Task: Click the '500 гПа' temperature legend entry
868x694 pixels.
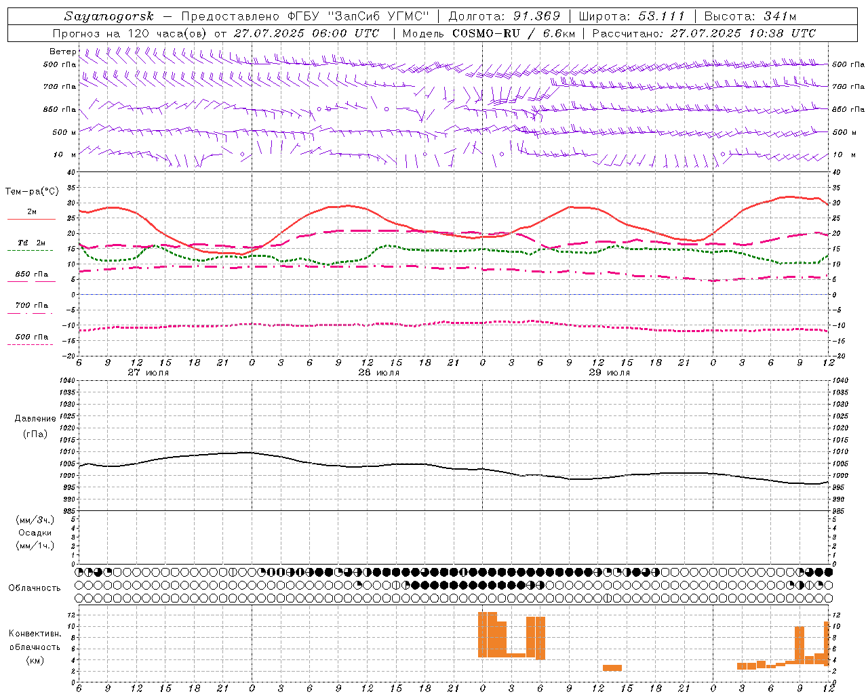Action: coord(31,337)
